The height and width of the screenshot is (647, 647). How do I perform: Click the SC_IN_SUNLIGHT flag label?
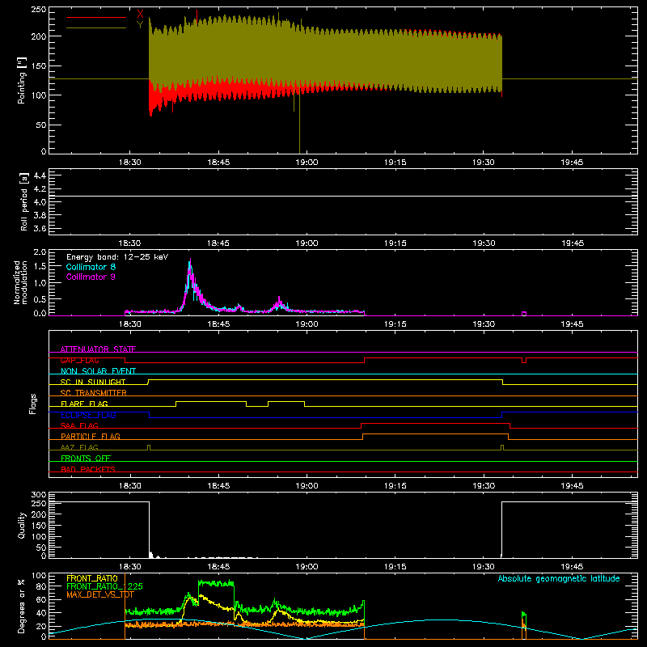point(93,382)
